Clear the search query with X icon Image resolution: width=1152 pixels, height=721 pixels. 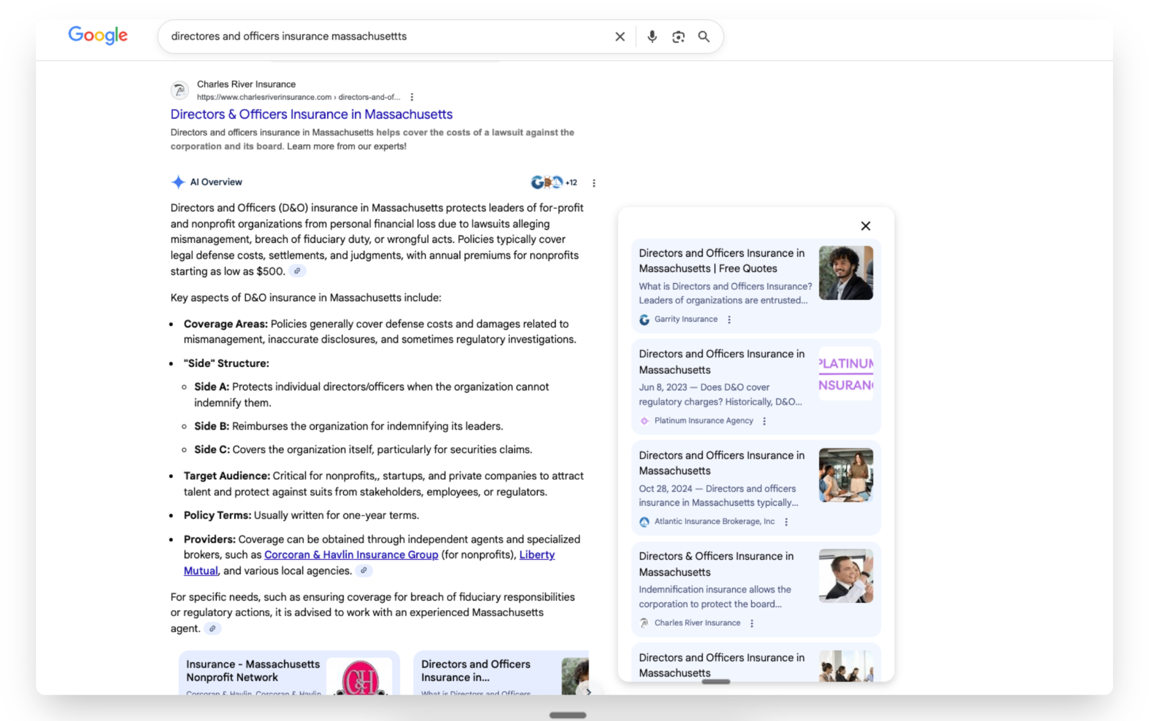tap(620, 37)
